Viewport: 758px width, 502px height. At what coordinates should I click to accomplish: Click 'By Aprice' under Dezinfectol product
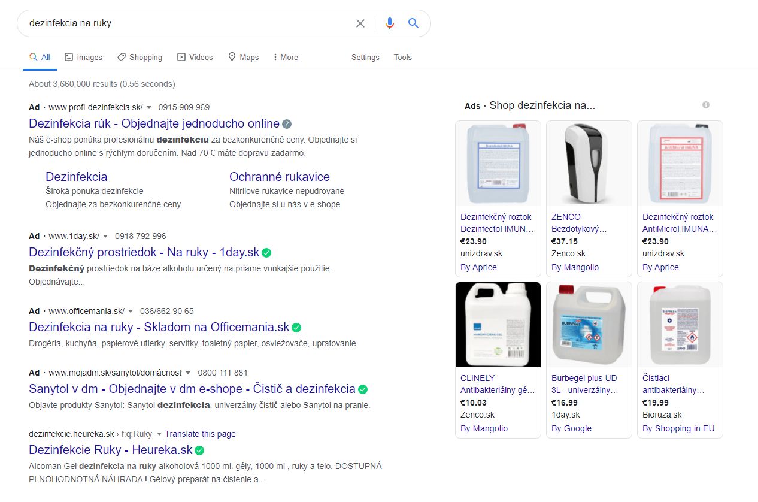click(478, 267)
